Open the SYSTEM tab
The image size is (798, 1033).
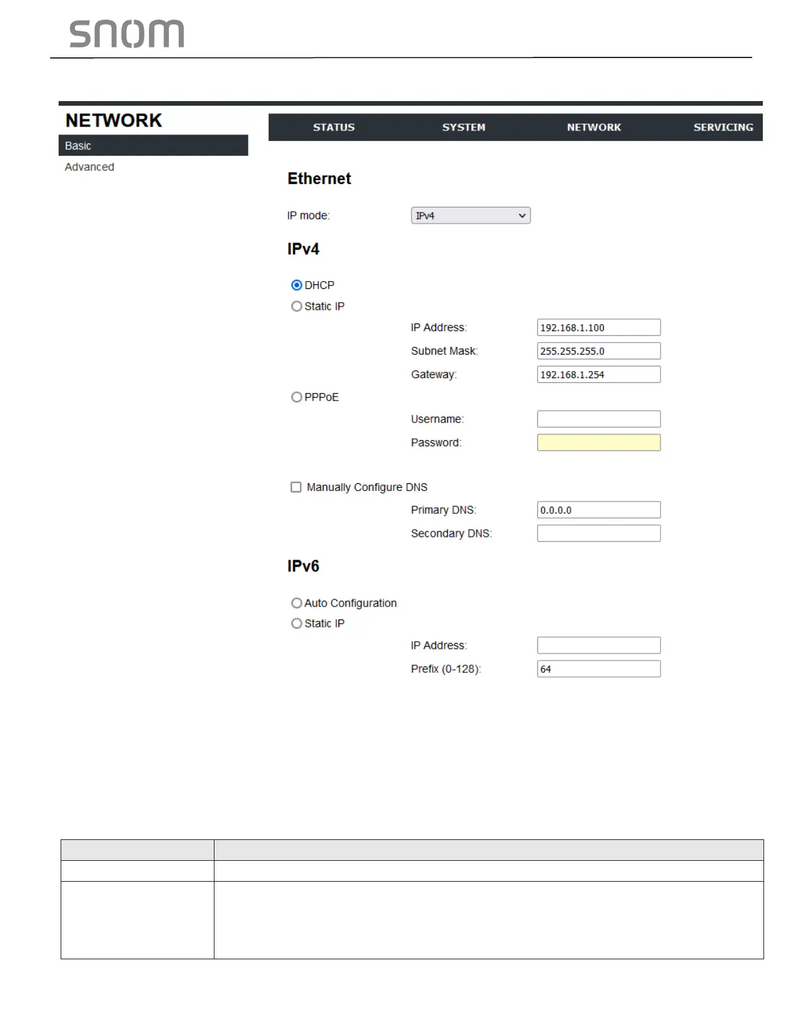pos(464,127)
